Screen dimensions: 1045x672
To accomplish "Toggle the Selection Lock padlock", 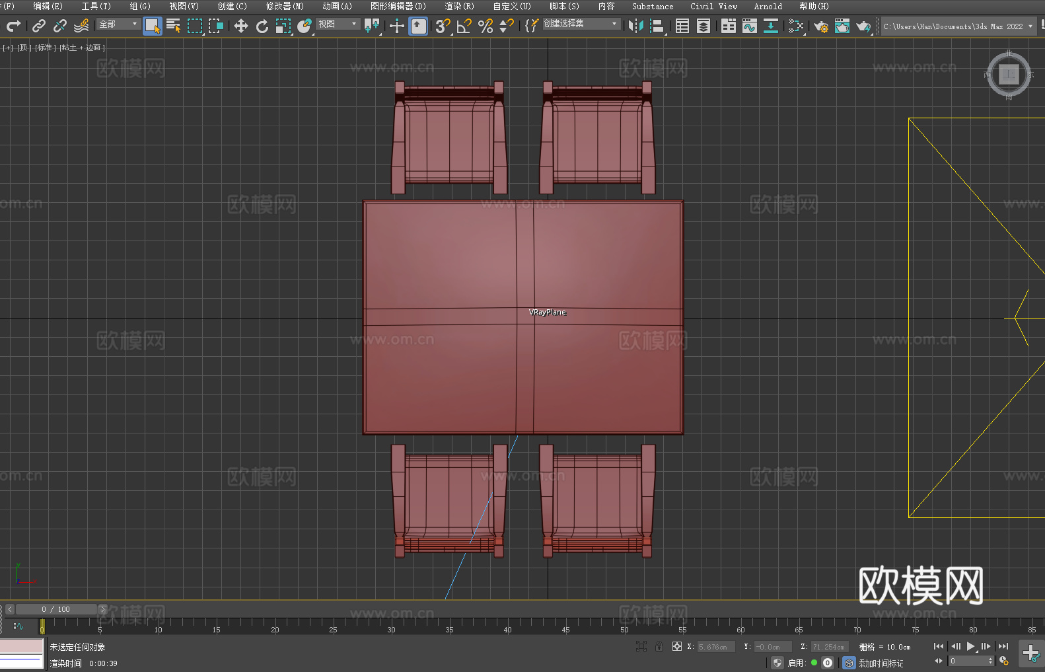I will (659, 646).
